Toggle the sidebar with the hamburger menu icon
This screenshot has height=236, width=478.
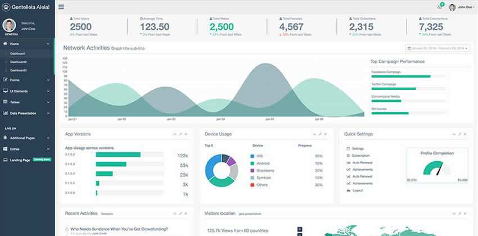tap(61, 7)
